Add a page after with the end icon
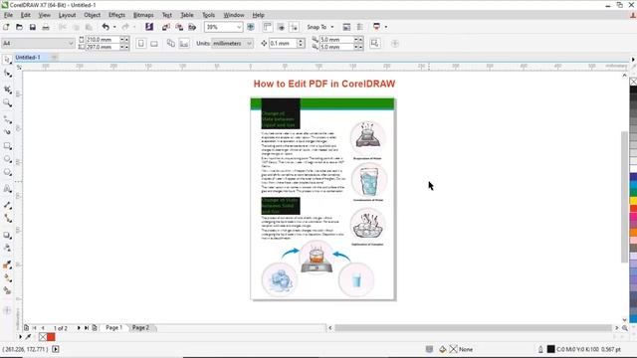Image resolution: width=637 pixels, height=358 pixels. click(x=95, y=327)
